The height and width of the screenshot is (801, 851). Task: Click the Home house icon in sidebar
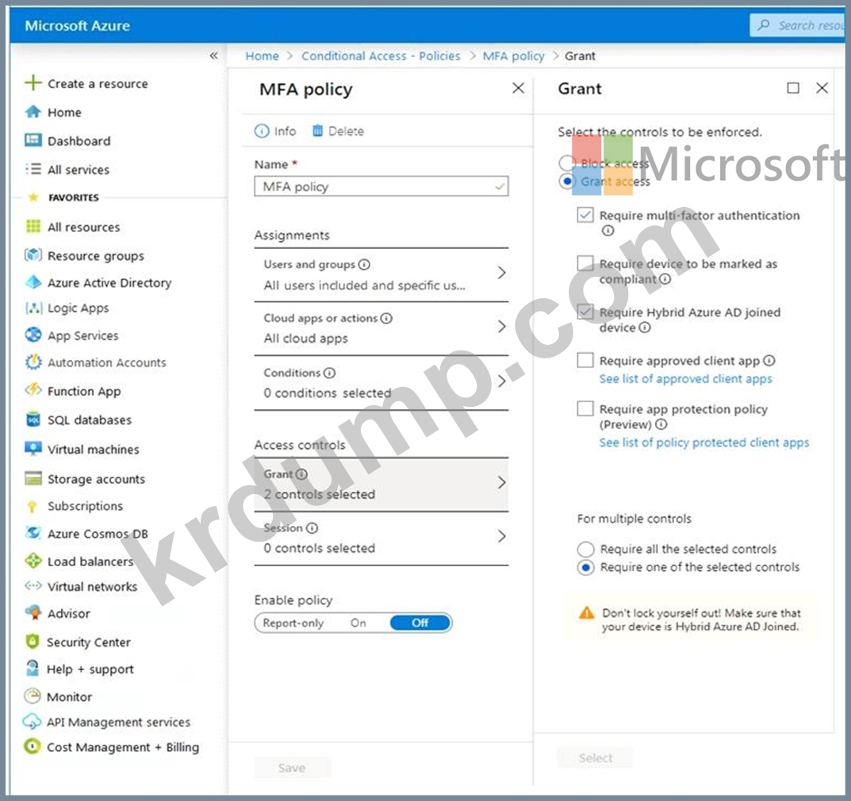click(33, 112)
